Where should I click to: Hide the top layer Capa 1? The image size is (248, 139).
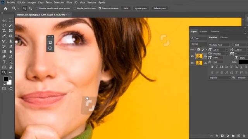point(192,56)
